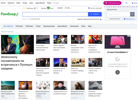The height and width of the screenshot is (100, 139).
Task: Click the mail login submit arrow icon
Action: (132, 14)
